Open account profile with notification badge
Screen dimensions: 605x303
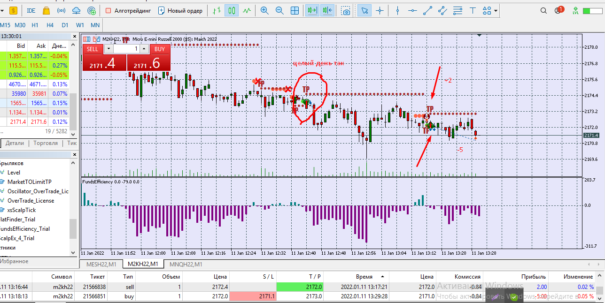pos(558,10)
